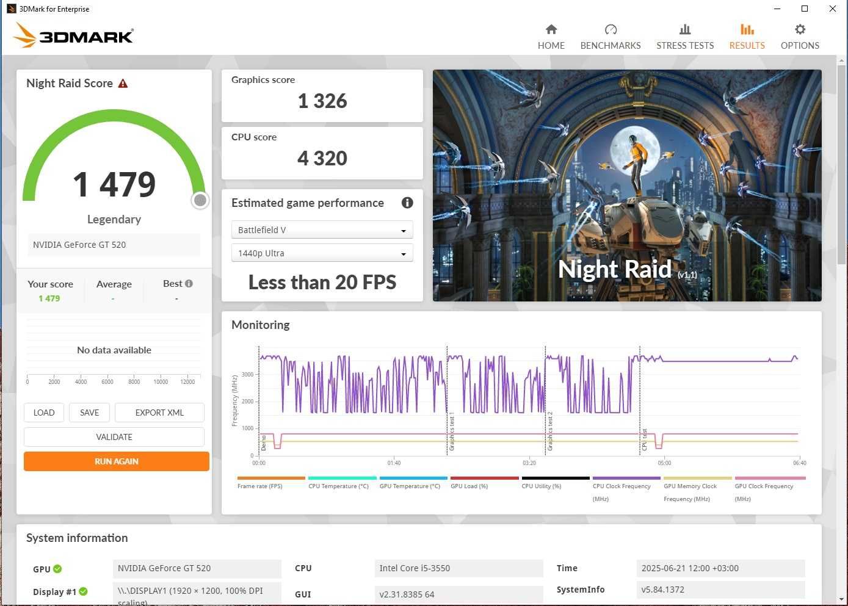Toggle the GPU Load (%) legend
The width and height of the screenshot is (848, 606).
point(484,482)
